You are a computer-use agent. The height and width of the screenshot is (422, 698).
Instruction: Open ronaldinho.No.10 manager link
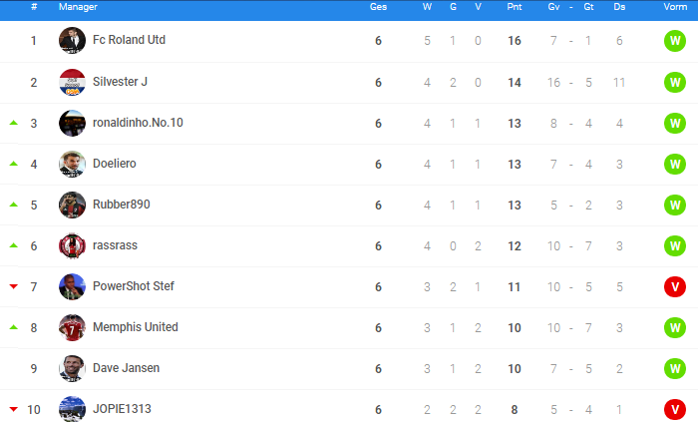pyautogui.click(x=138, y=123)
